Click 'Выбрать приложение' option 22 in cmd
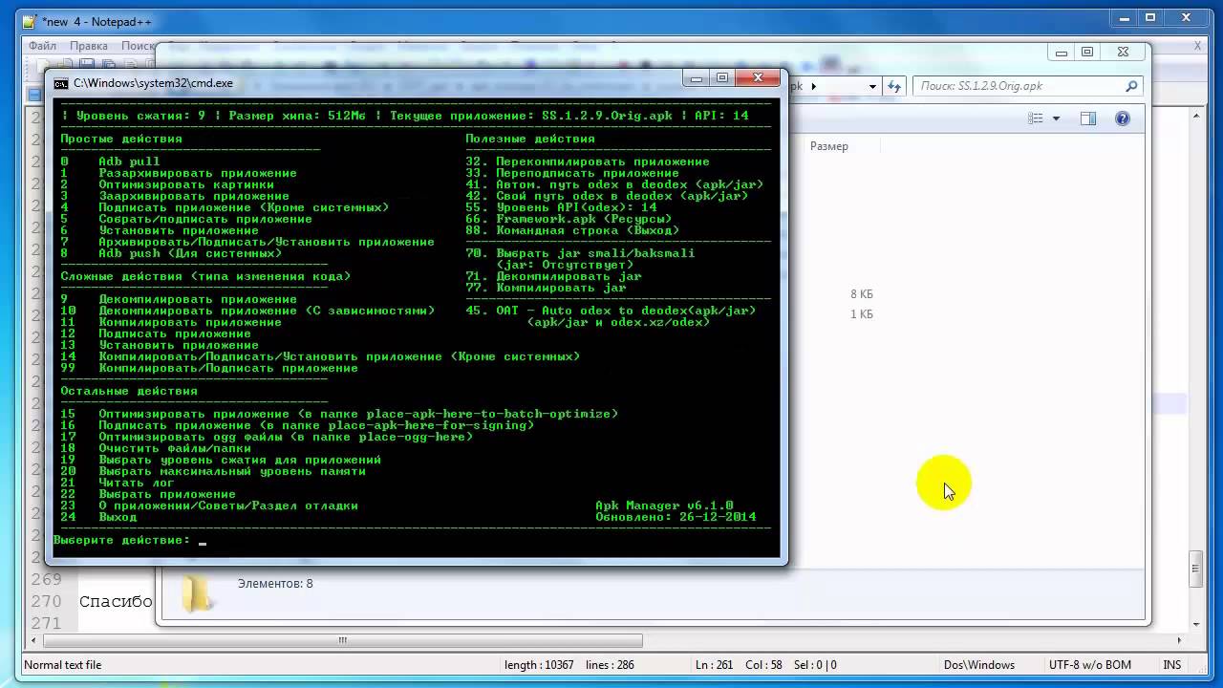Image resolution: width=1223 pixels, height=688 pixels. [167, 494]
